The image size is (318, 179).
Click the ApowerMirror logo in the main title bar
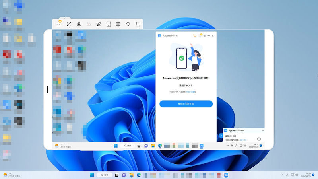click(x=159, y=35)
